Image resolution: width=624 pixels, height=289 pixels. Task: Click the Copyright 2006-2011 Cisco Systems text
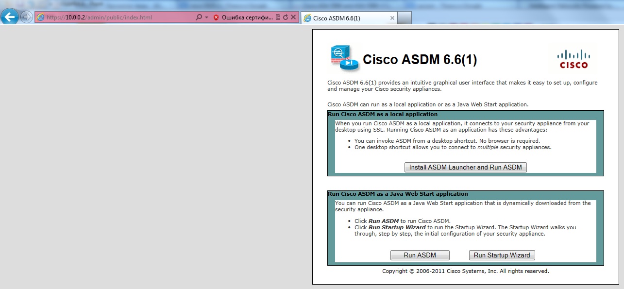(x=466, y=271)
